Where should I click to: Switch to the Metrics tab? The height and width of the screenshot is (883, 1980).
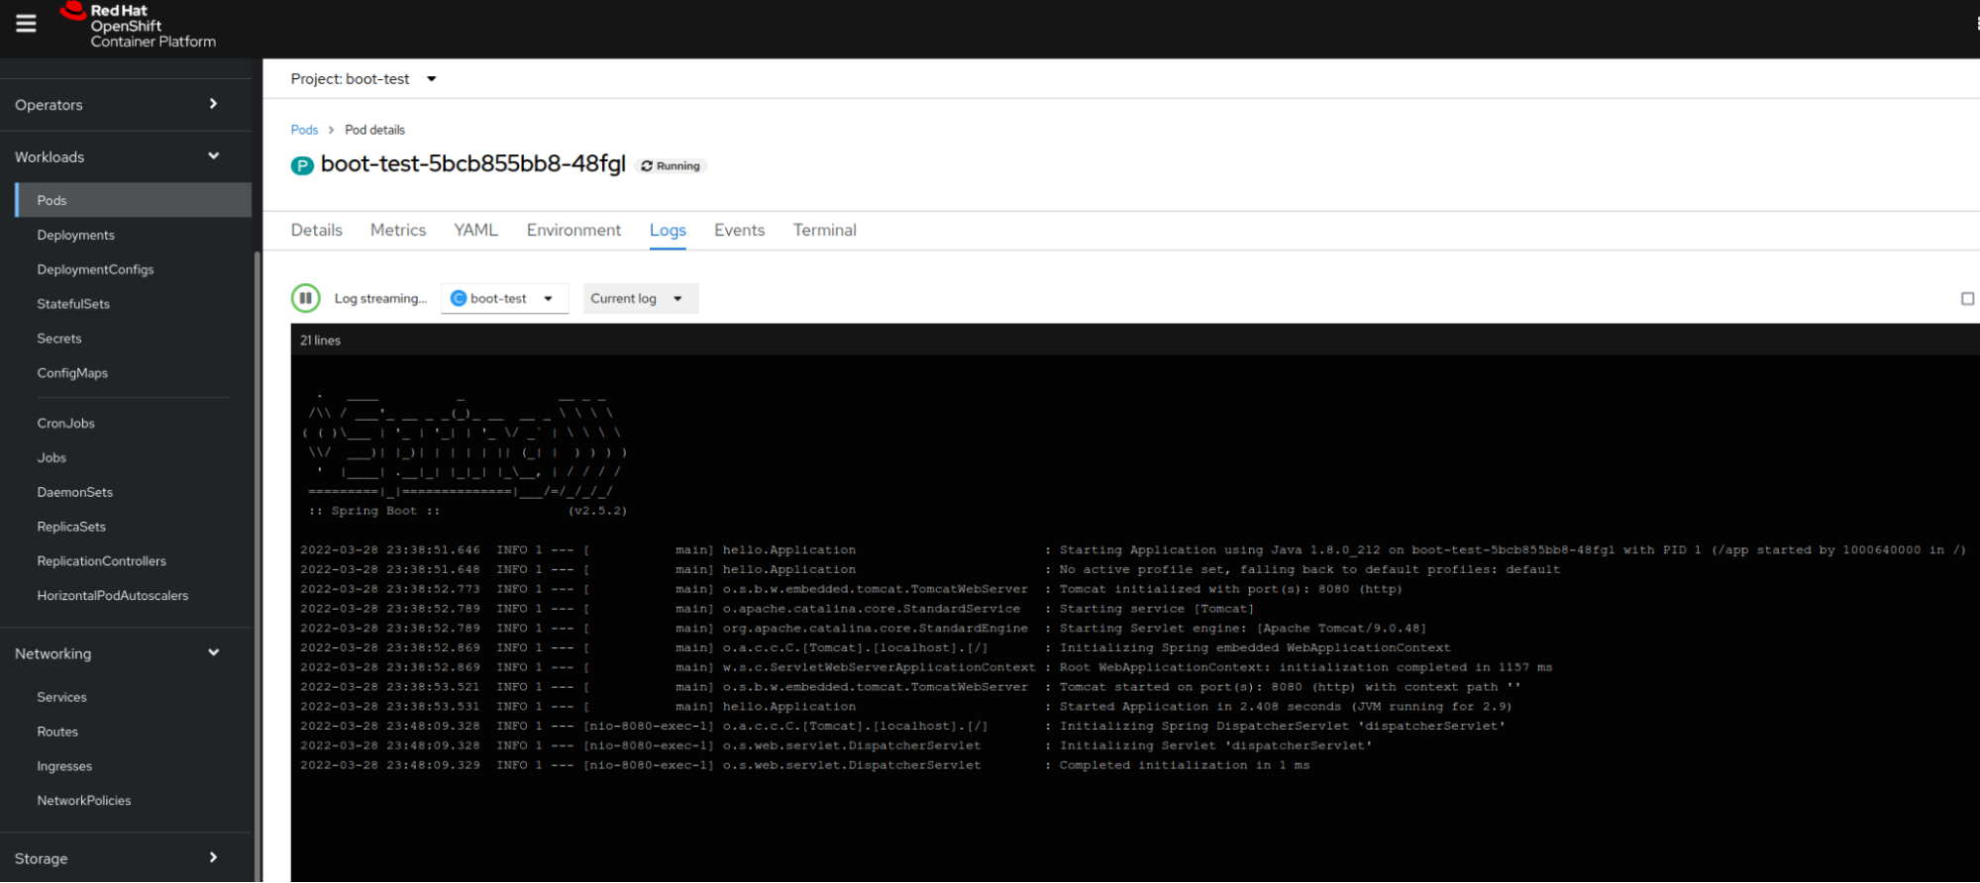tap(398, 230)
